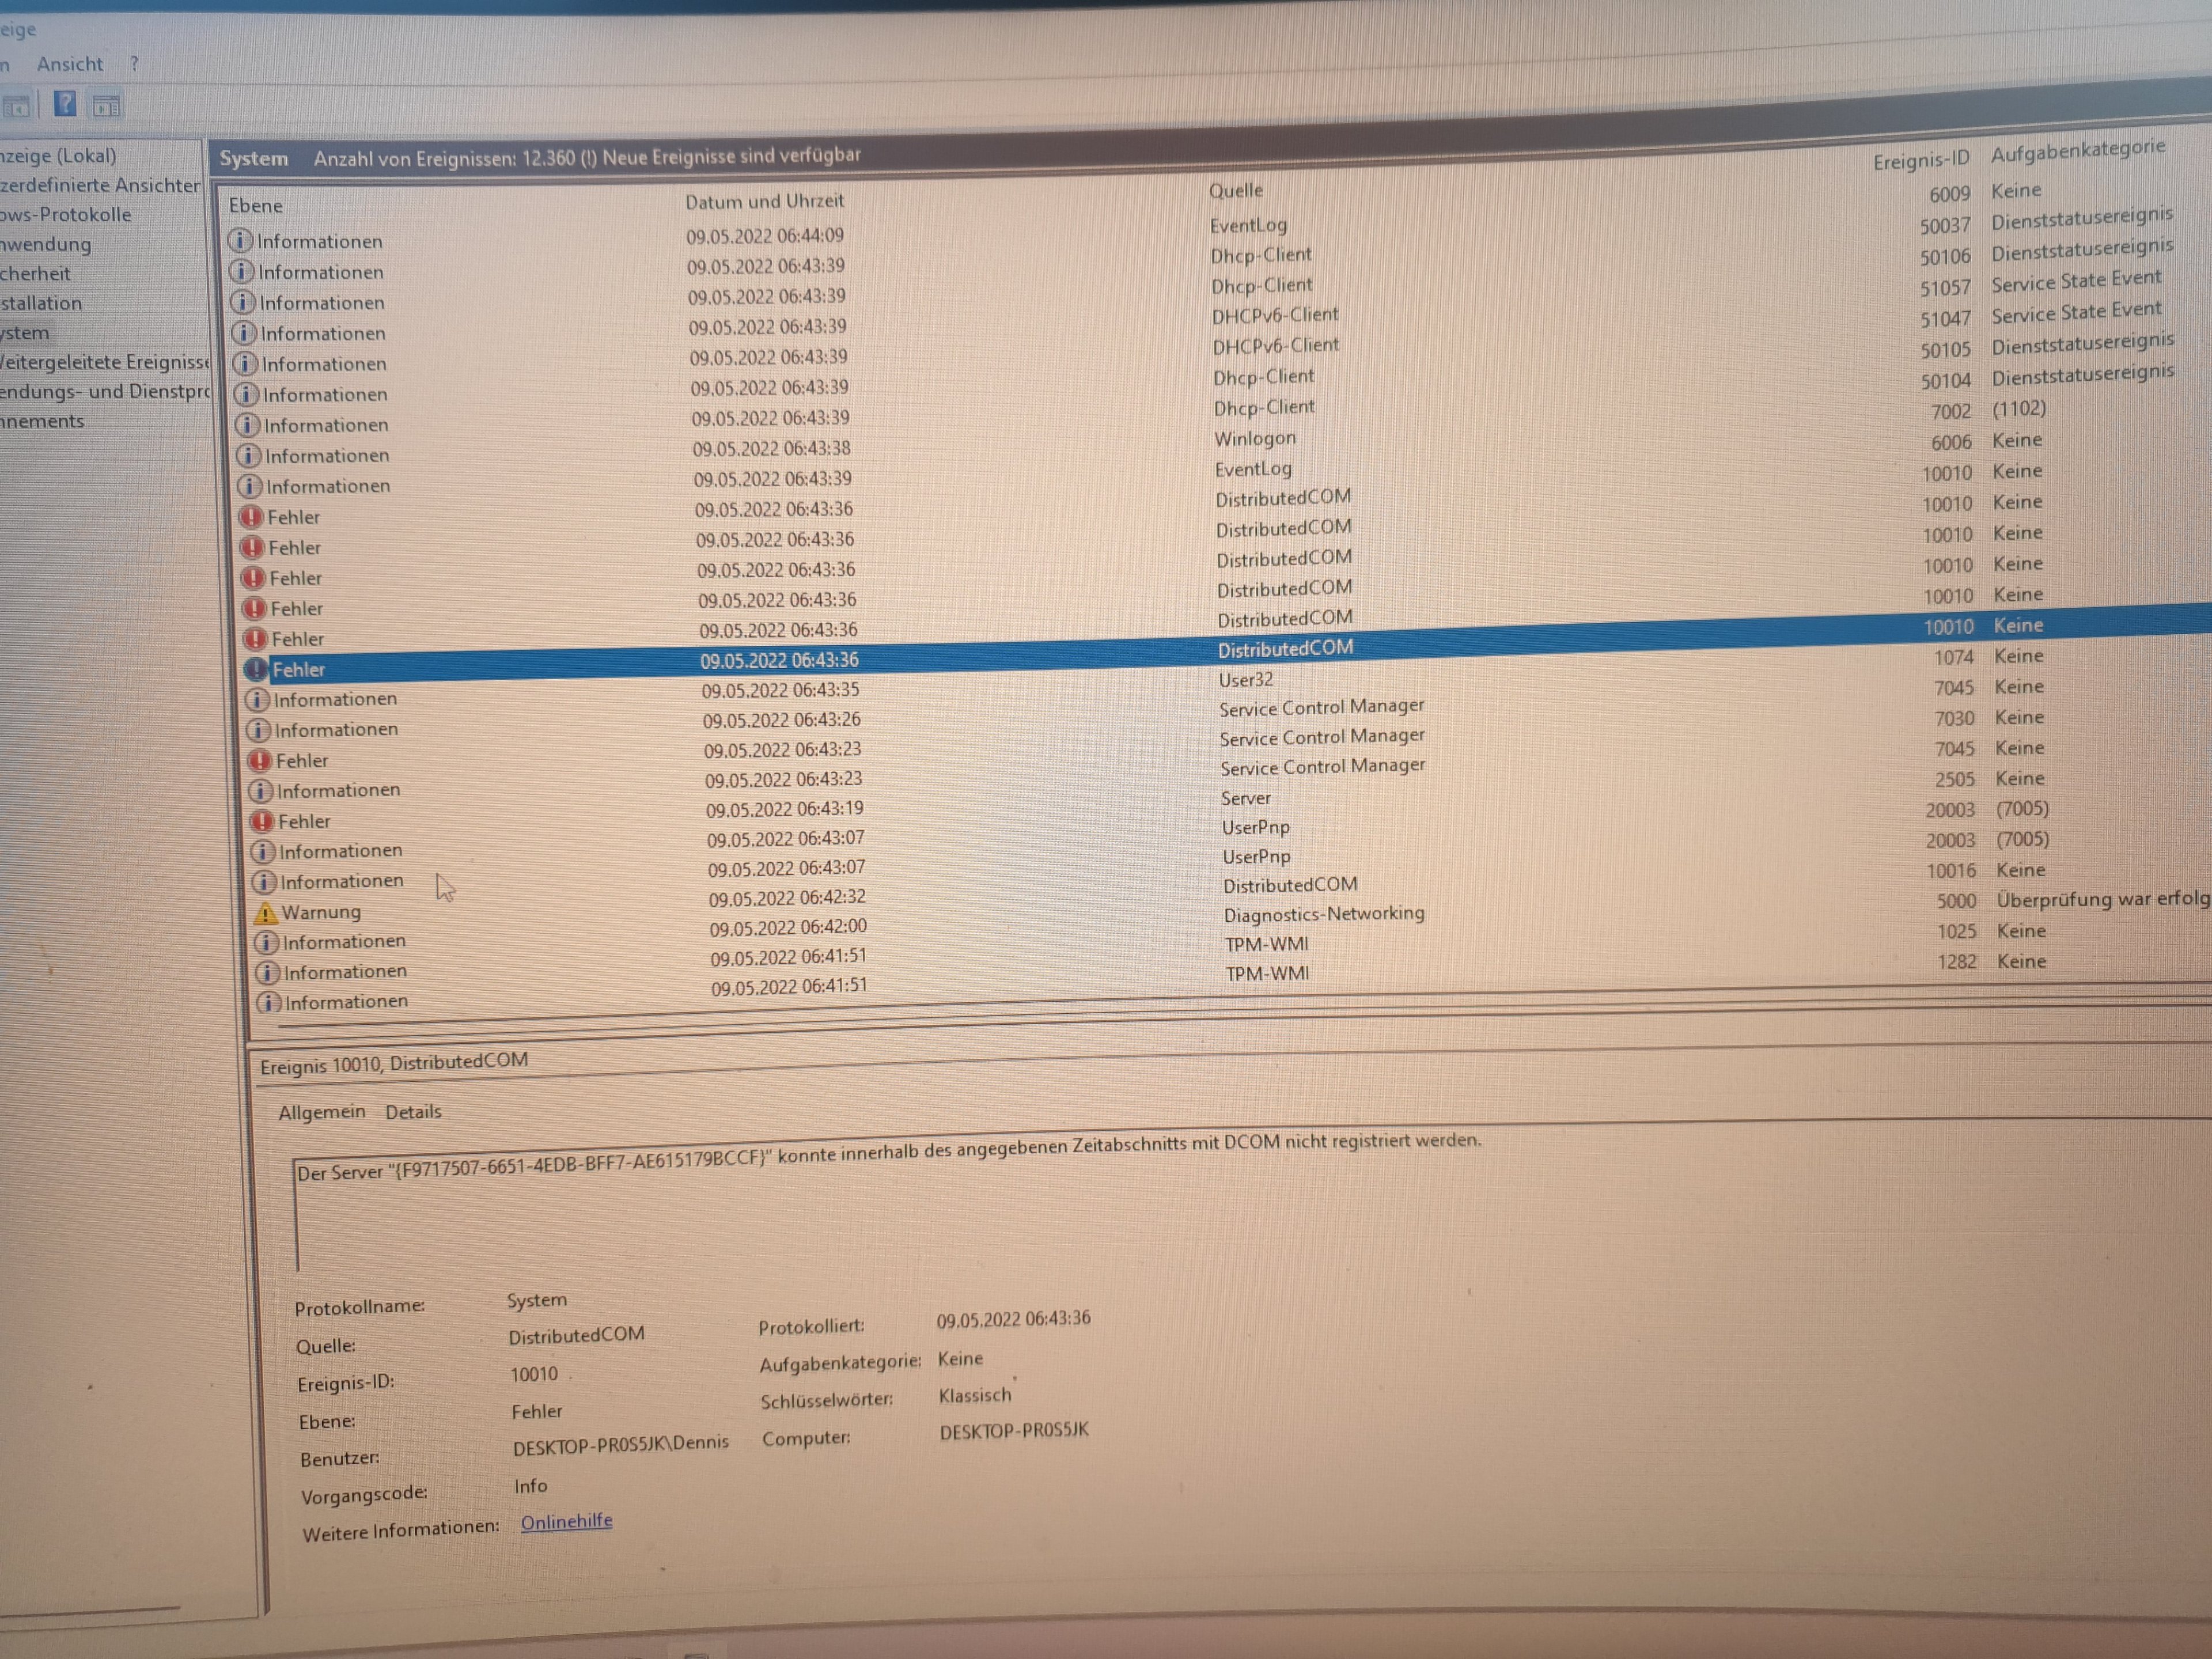Click error icon of highlighted DistributedCOM row
This screenshot has height=1659, width=2212.
256,669
